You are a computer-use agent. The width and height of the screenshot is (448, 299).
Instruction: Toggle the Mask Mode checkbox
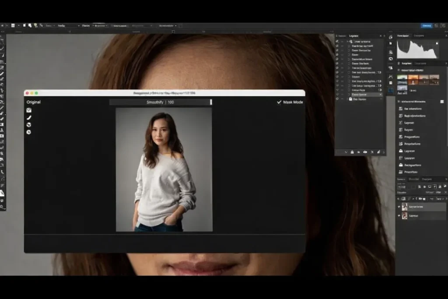[x=279, y=102]
